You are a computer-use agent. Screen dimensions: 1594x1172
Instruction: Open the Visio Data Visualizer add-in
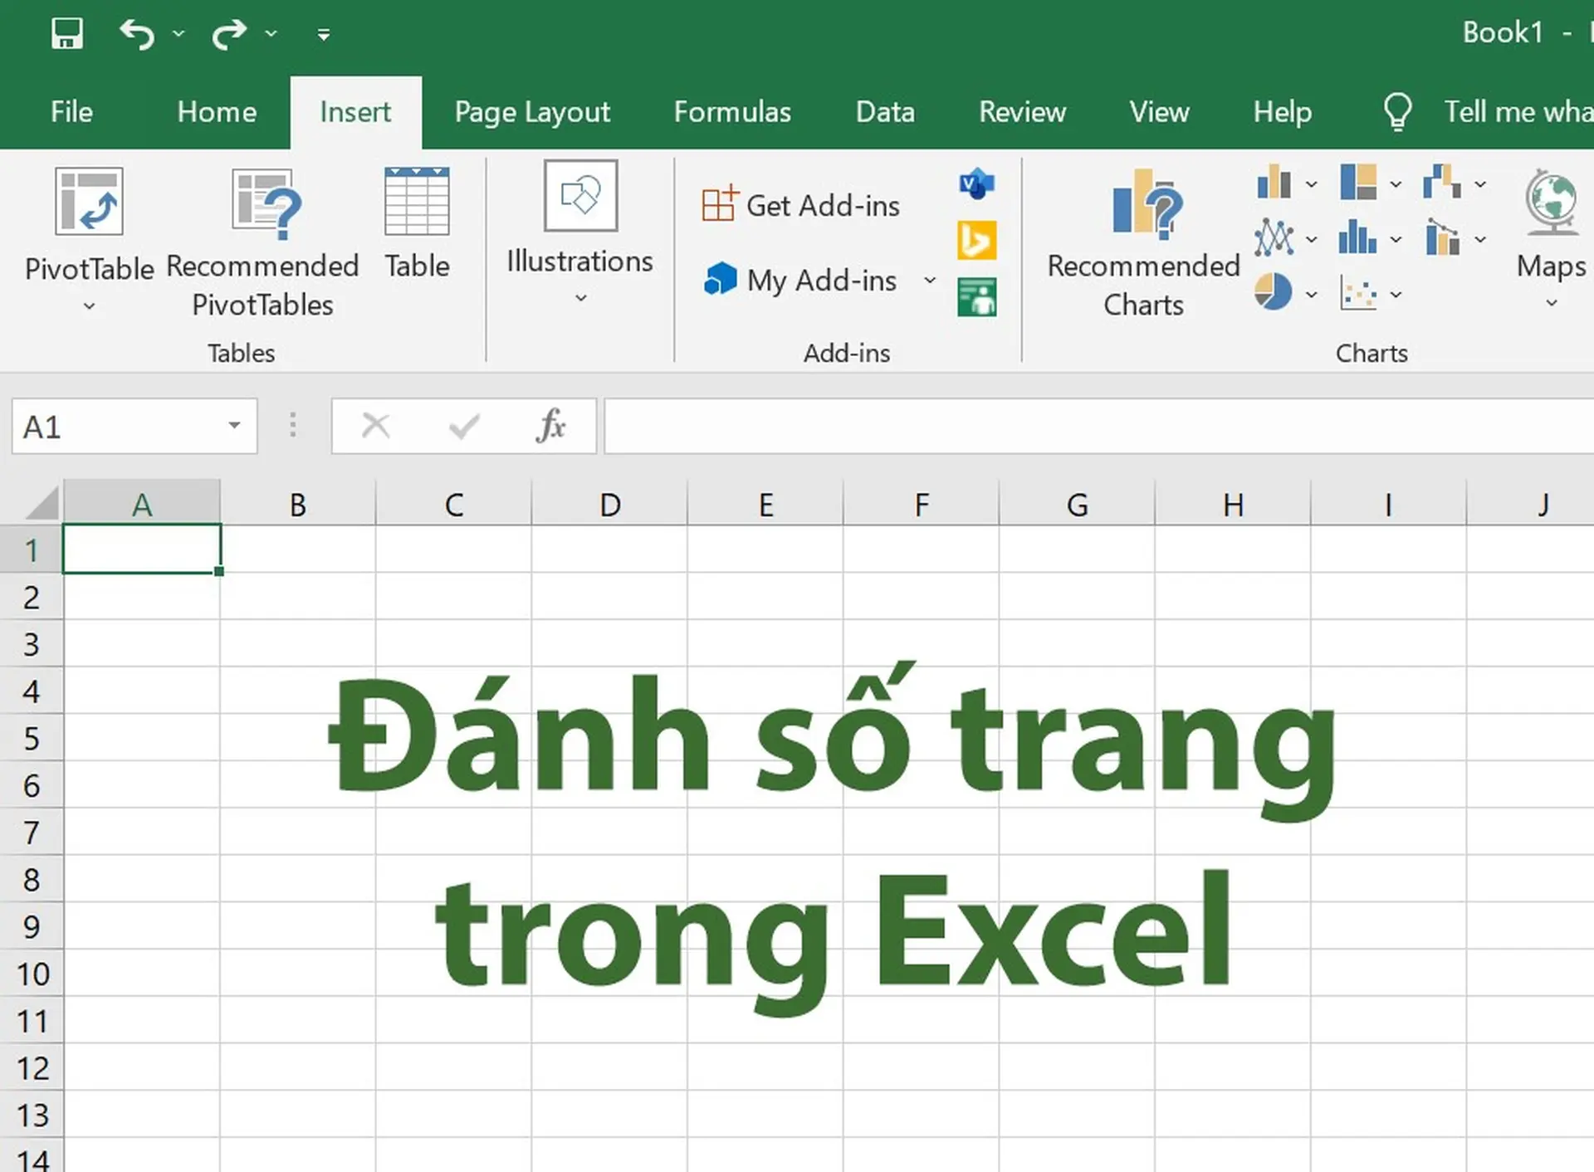pos(976,184)
